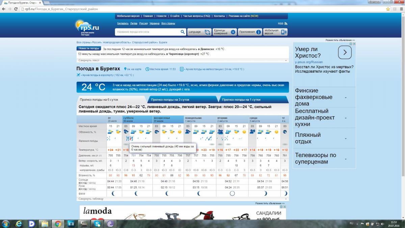Viewport: 405px width, 228px height.
Task: Click the Единицы измерений gear button
Action: (x=233, y=32)
